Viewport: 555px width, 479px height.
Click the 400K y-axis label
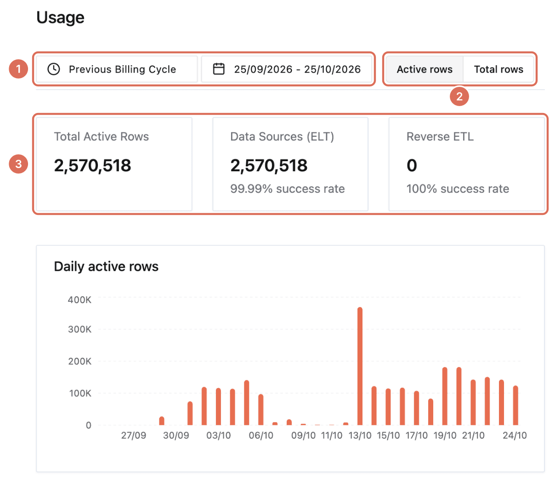click(x=79, y=300)
